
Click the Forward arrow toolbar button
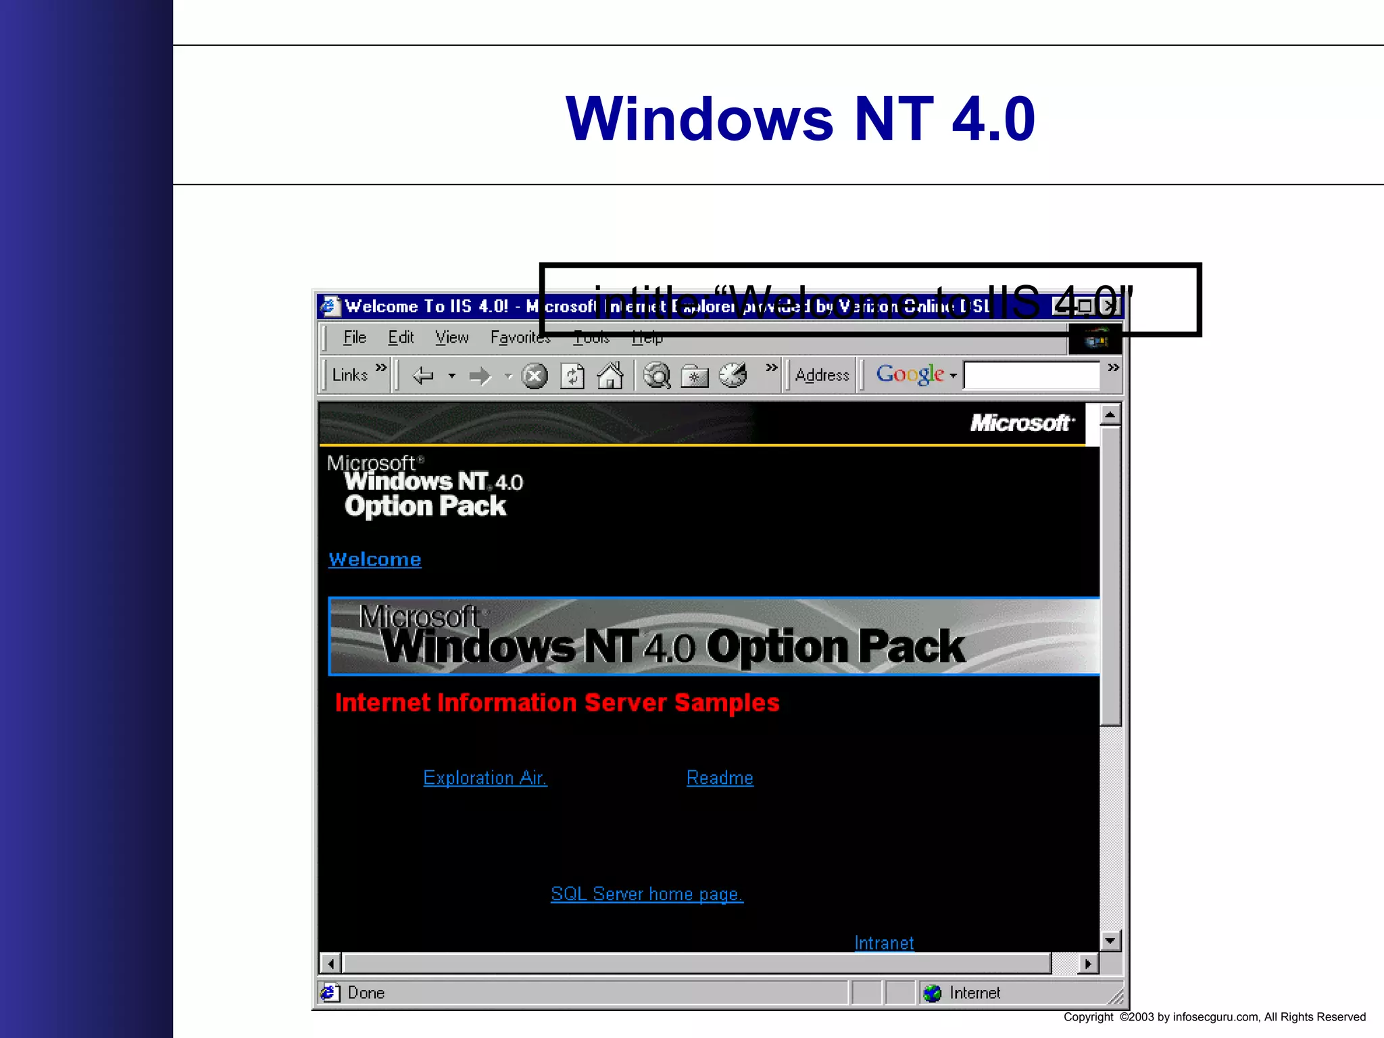(480, 376)
